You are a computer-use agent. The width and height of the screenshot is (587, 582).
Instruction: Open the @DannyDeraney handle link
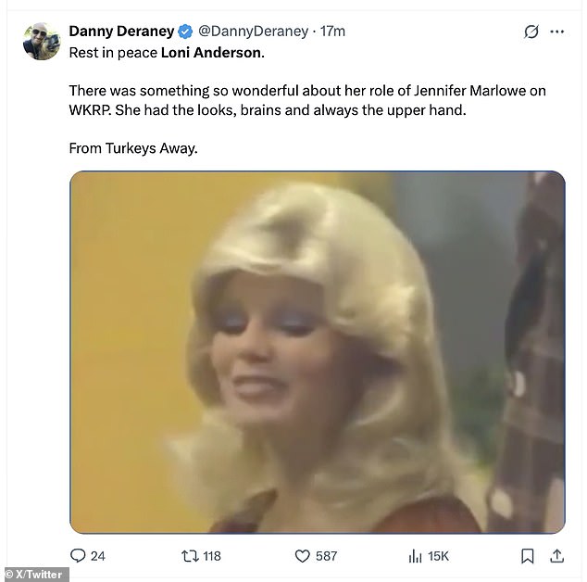click(253, 32)
